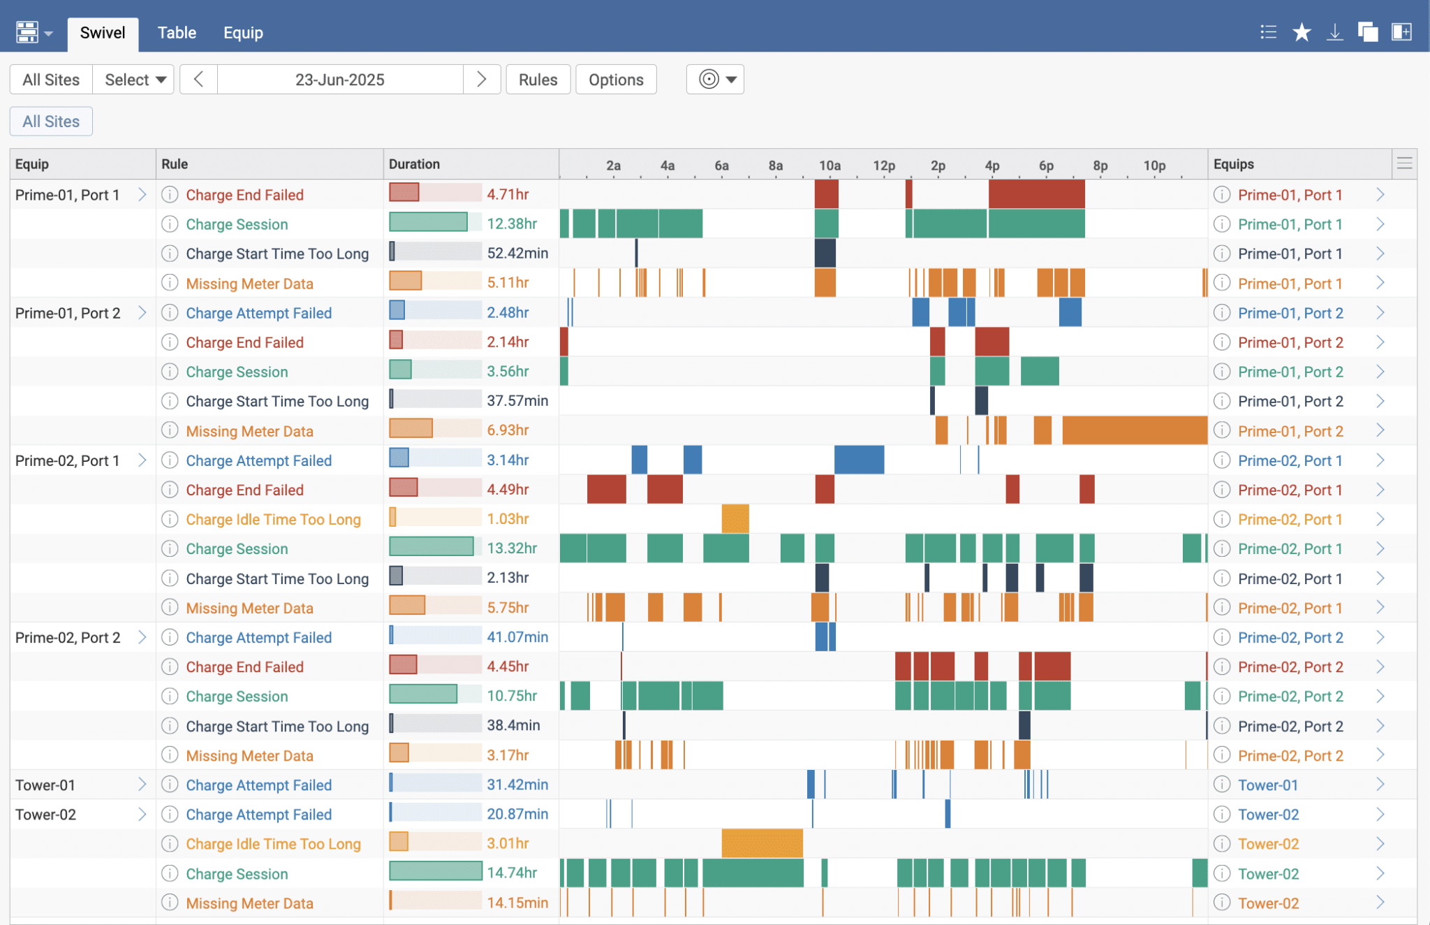Click the star favorites icon
The width and height of the screenshot is (1430, 925).
click(x=1302, y=32)
